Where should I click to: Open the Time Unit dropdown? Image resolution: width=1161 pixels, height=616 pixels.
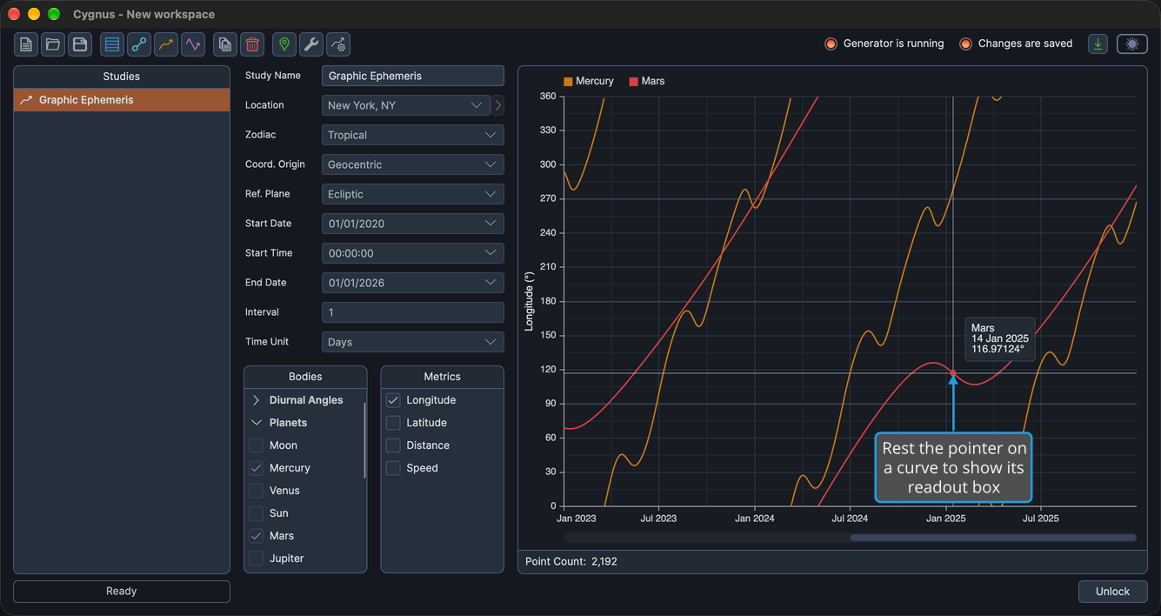pos(413,342)
